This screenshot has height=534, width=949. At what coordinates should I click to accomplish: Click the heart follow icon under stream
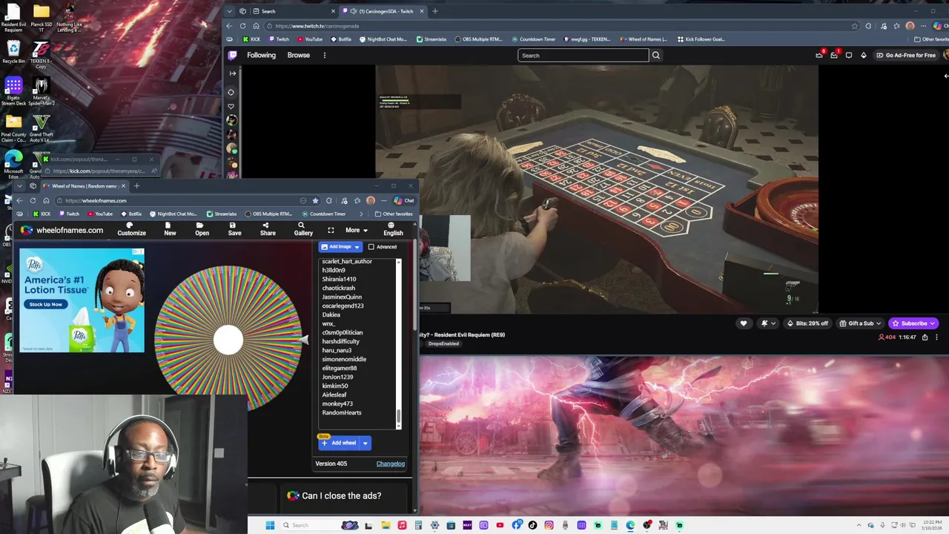744,323
